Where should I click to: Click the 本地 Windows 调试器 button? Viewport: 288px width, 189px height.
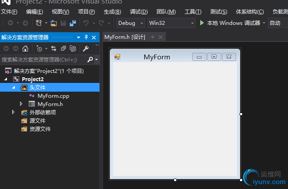(x=233, y=23)
